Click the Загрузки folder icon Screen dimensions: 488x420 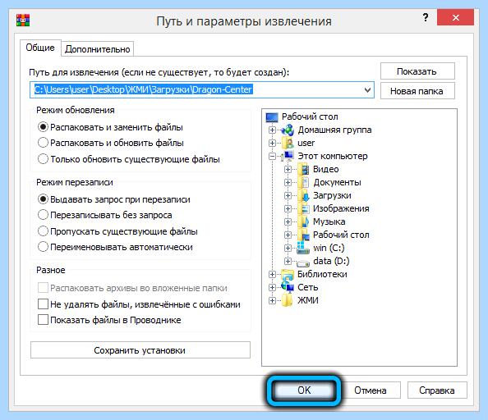(303, 195)
